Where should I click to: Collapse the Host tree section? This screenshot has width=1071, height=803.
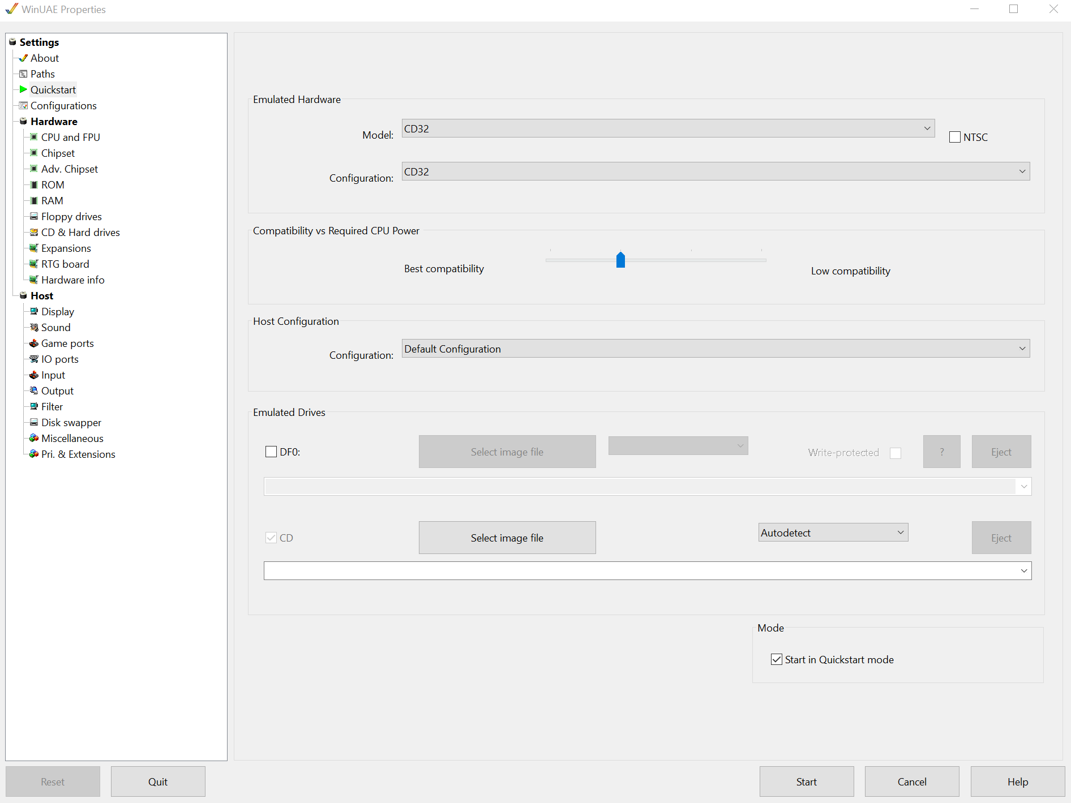(23, 296)
